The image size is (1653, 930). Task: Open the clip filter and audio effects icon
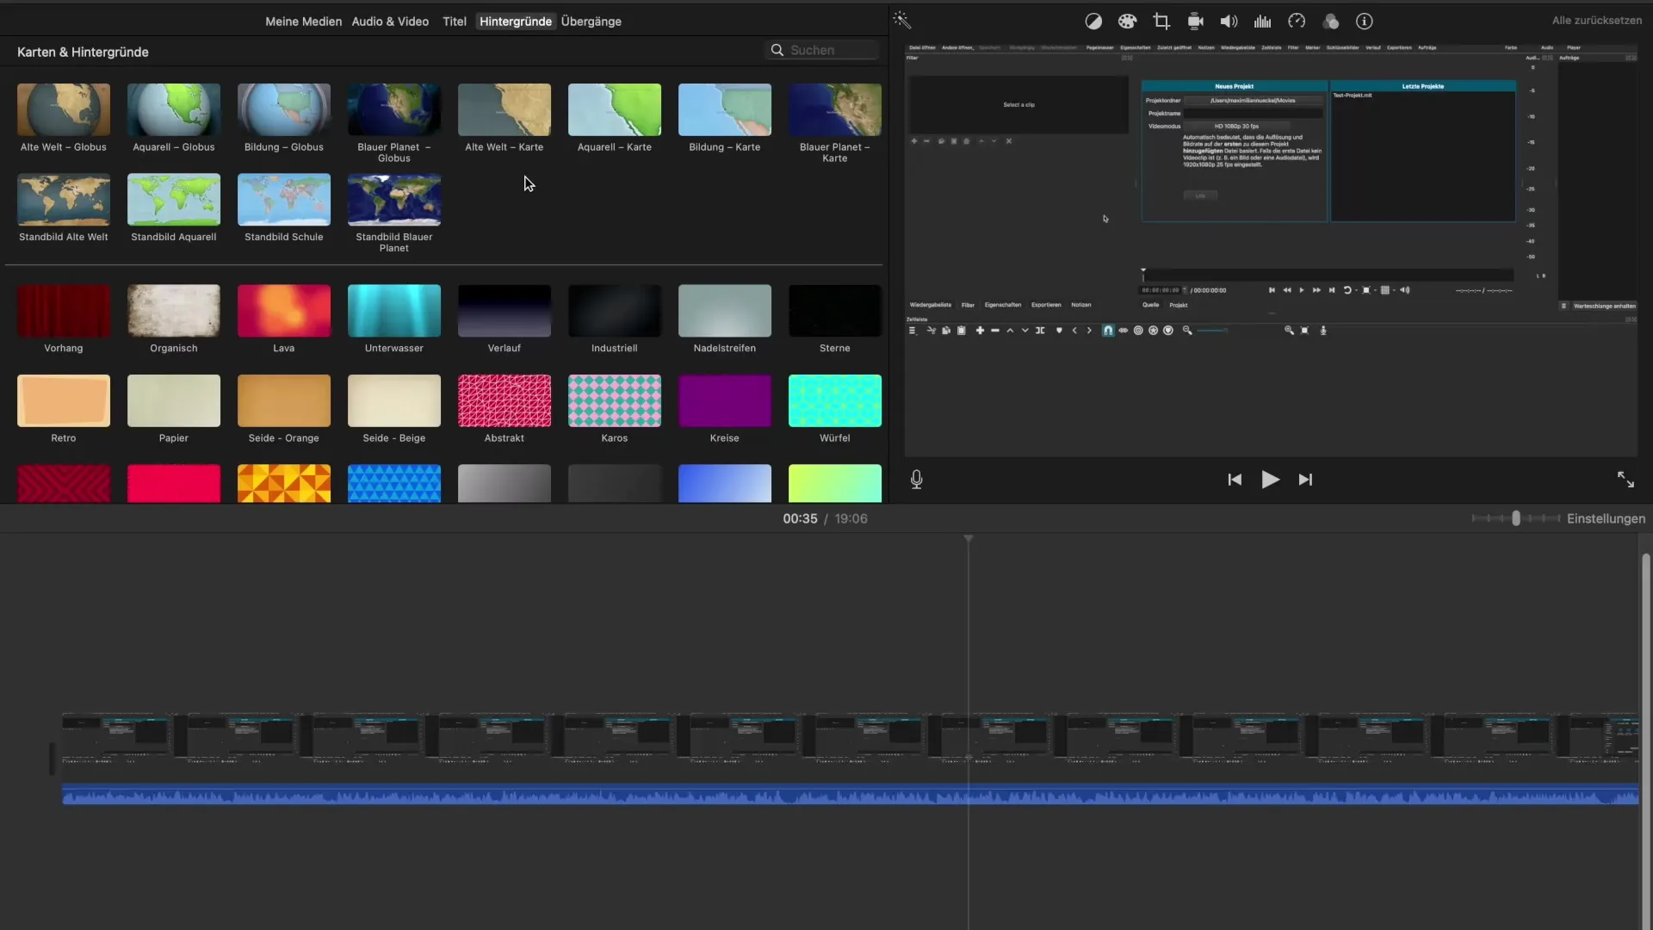1331,22
